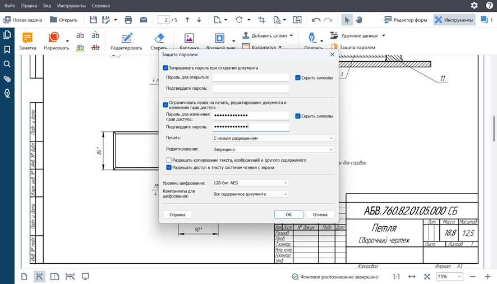Open the Файл menu

(10, 6)
